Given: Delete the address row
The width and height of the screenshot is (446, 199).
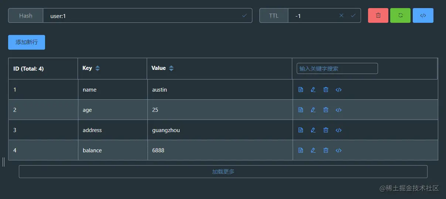Looking at the screenshot, I should 326,130.
